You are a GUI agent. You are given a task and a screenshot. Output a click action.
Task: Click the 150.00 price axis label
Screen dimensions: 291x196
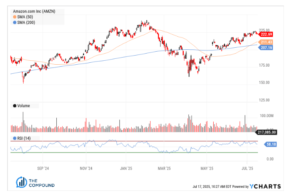(264, 82)
